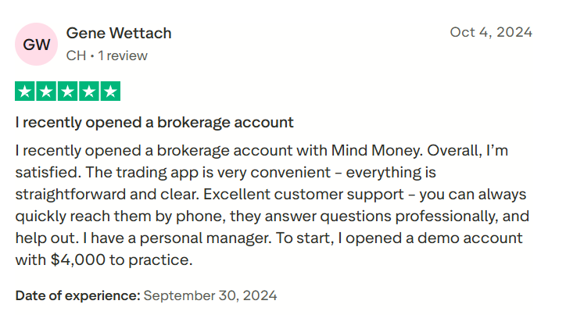This screenshot has height=315, width=566.
Task: Click the Oct 4, 2024 review date
Action: pos(491,32)
